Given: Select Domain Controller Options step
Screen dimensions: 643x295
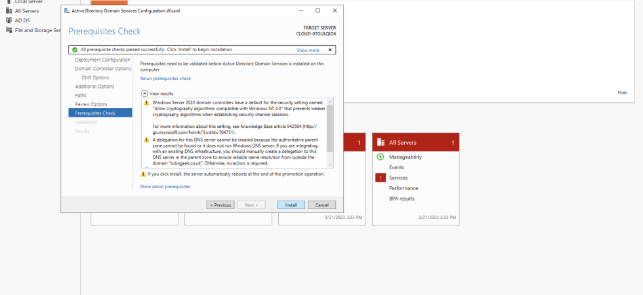Looking at the screenshot, I should (x=103, y=69).
